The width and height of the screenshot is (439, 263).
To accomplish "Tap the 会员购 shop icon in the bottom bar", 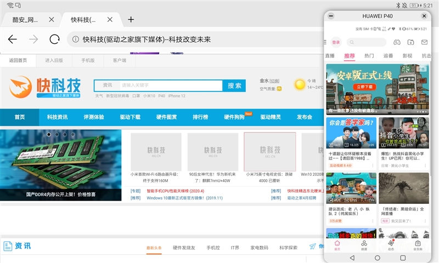I will click(x=418, y=244).
